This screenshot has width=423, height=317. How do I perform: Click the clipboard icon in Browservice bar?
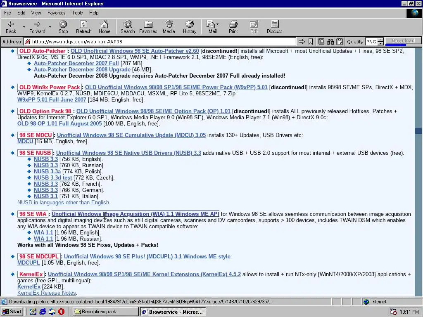340,42
